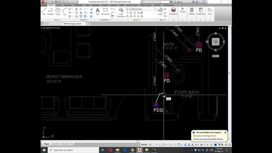
Task: Open AutoCAD from the Windows taskbar
Action: click(139, 150)
